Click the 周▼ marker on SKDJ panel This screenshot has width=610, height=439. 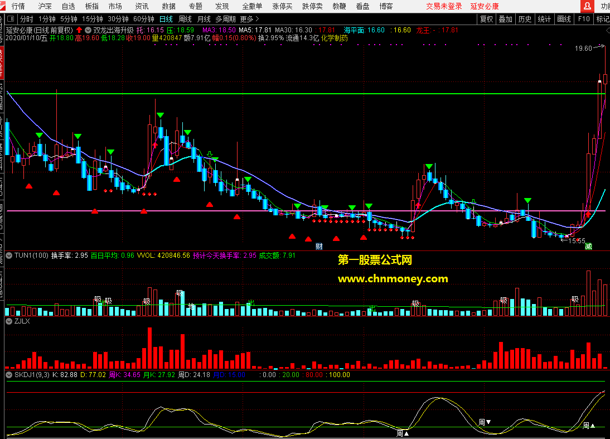click(x=485, y=422)
